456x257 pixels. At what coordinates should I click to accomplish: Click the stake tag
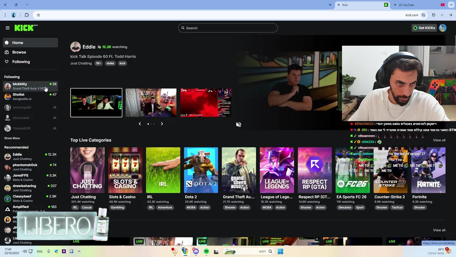(x=110, y=63)
